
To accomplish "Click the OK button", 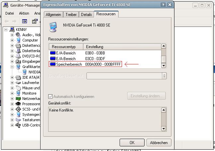I will [x=132, y=142].
